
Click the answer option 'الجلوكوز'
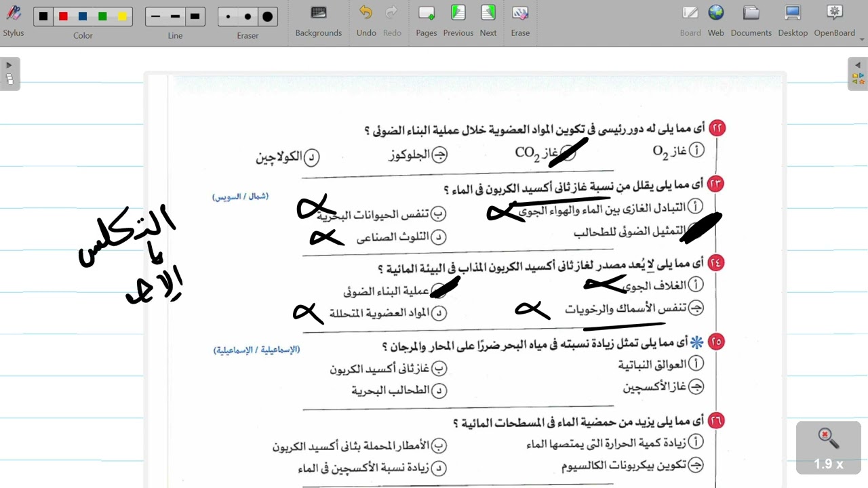[x=418, y=155]
